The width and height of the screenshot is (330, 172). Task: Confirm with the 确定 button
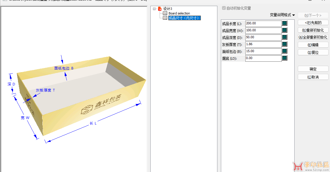(313, 69)
